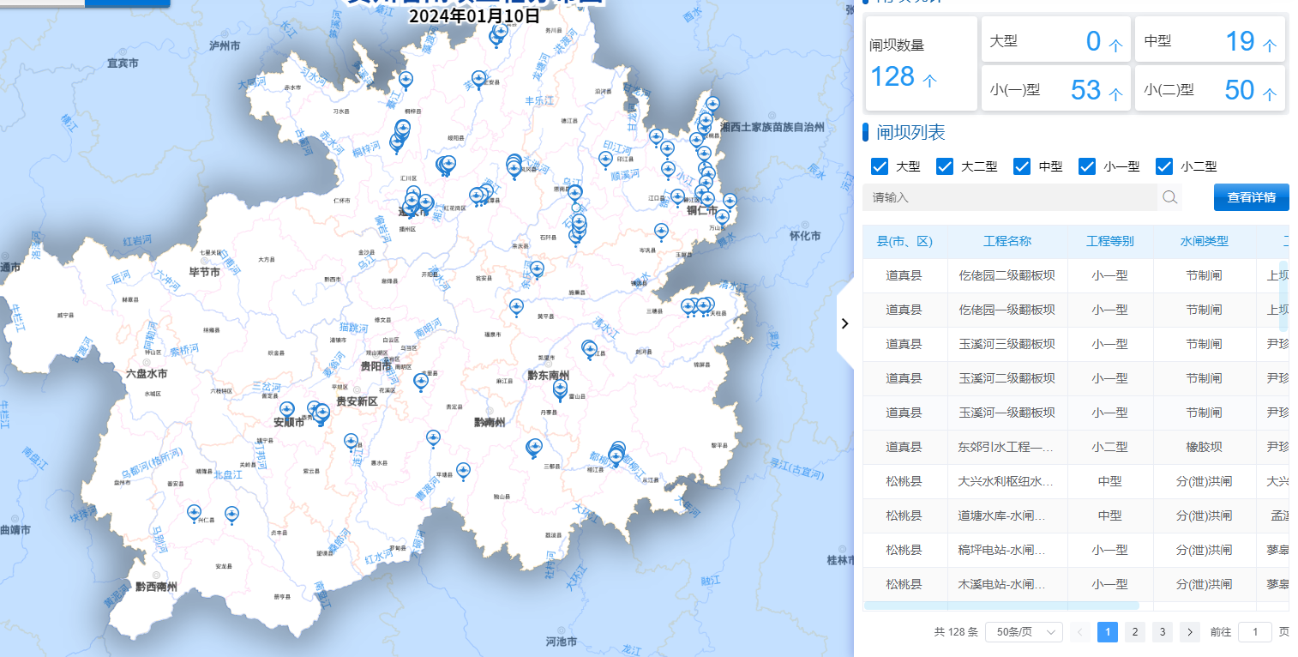Click the sluice marker on 涟江 river
This screenshot has width=1298, height=657.
[351, 442]
